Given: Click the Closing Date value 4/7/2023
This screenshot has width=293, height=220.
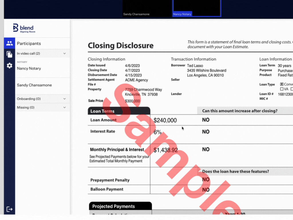Looking at the screenshot, I should tap(132, 70).
